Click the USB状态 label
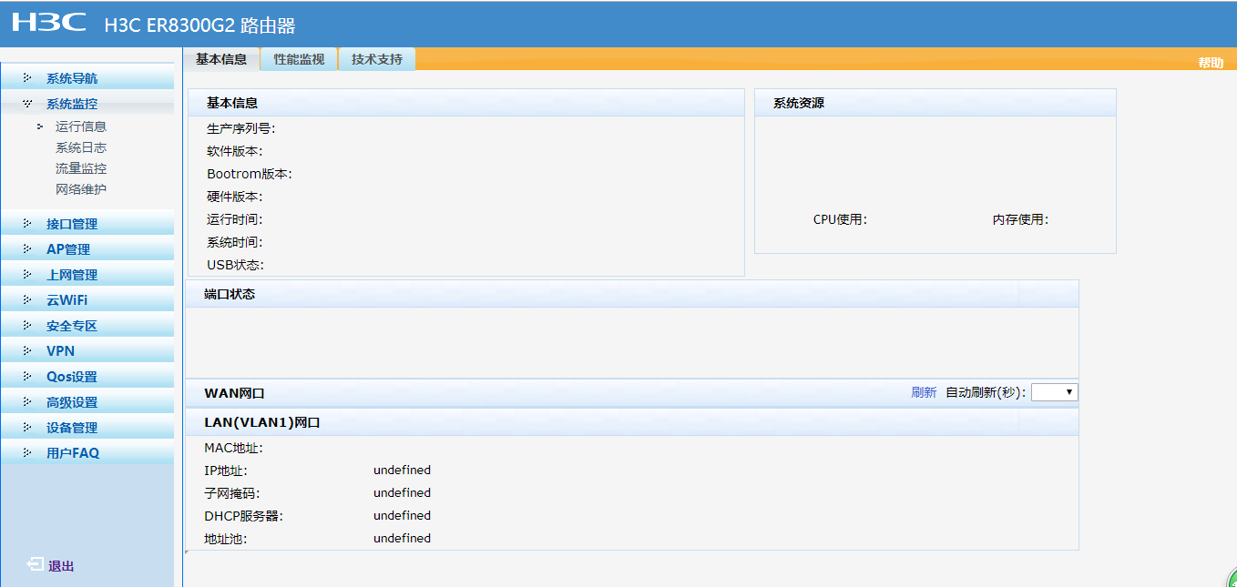Screen dimensions: 1237x587 [235, 265]
